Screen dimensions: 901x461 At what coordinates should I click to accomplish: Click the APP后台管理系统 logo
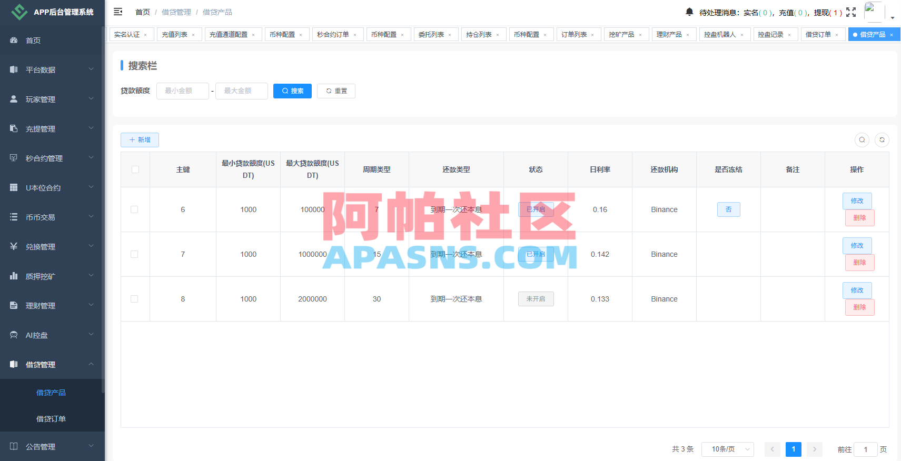point(52,12)
